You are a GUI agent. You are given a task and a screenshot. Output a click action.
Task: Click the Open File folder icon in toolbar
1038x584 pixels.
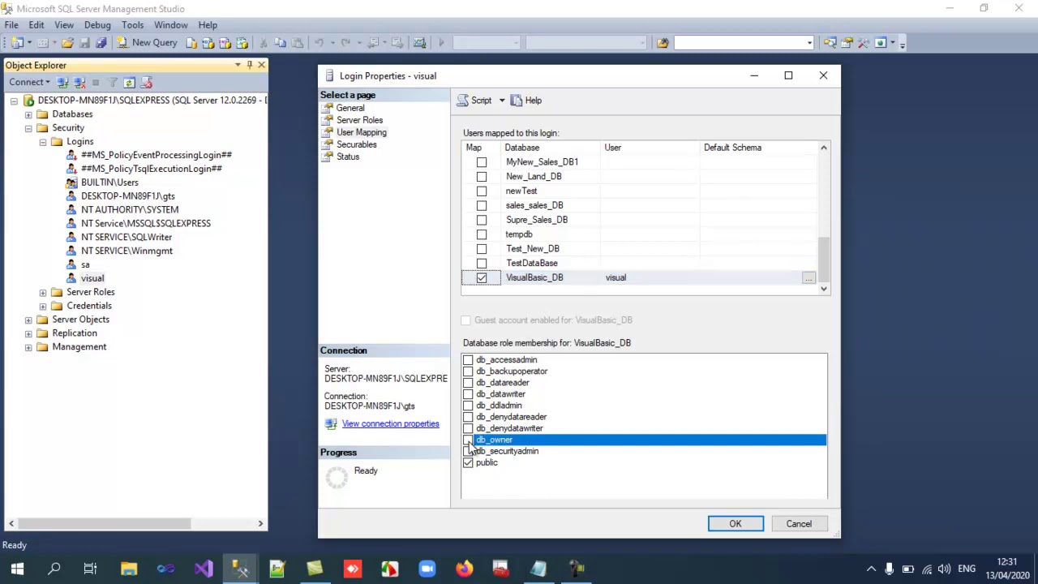point(67,42)
